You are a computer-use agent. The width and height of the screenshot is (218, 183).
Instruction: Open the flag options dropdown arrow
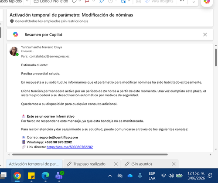point(94,1)
